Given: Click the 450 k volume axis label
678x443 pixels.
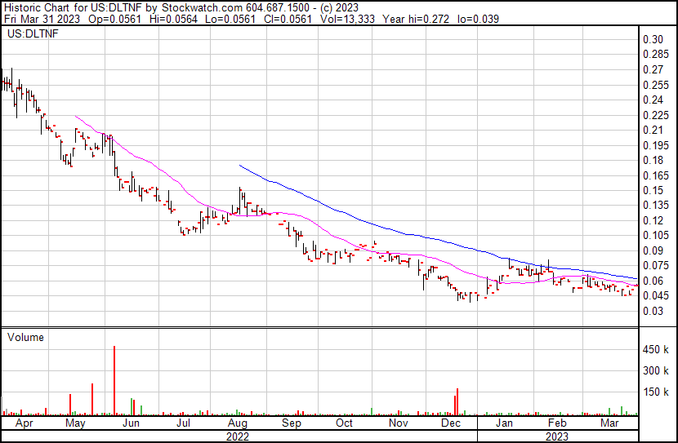Looking at the screenshot, I should click(x=656, y=350).
